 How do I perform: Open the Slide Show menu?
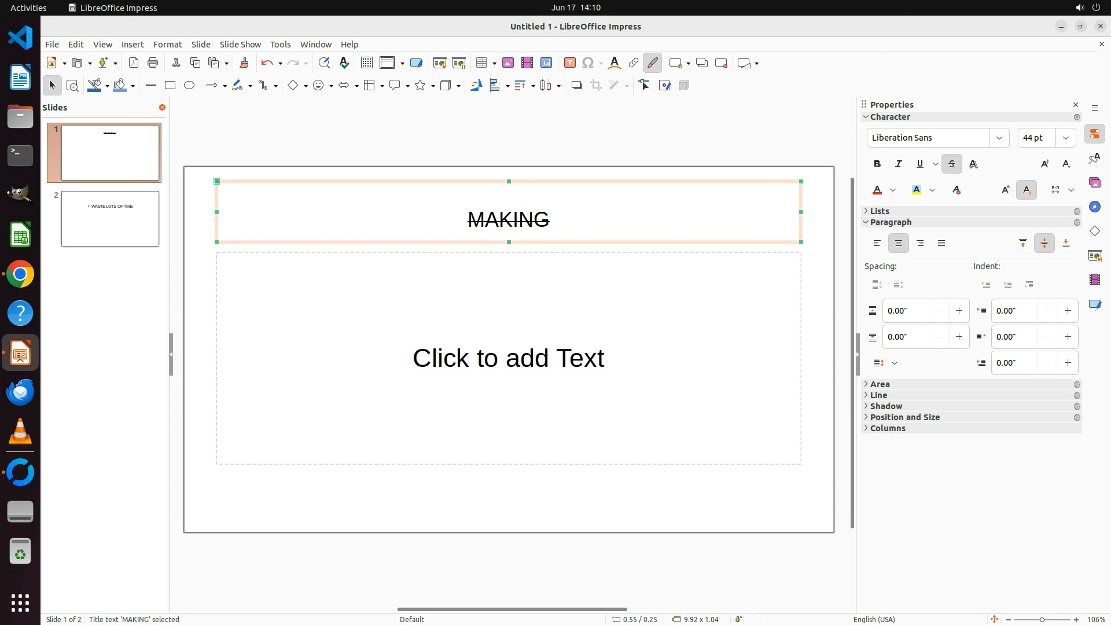tap(240, 45)
